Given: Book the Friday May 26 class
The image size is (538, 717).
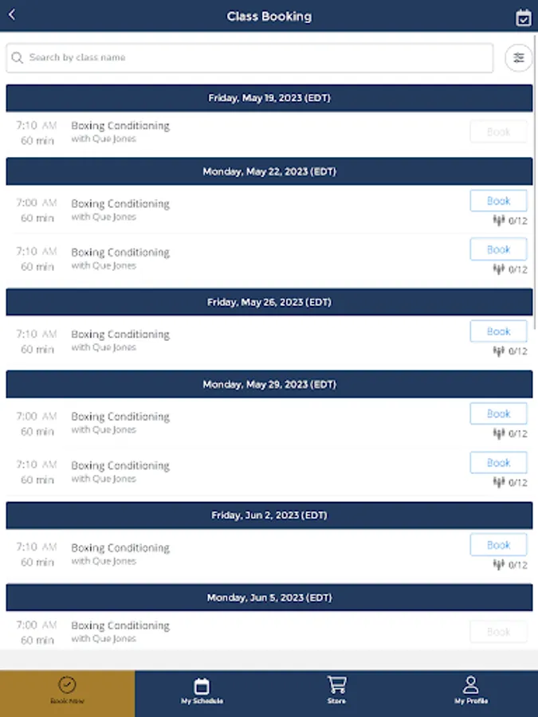Looking at the screenshot, I should (498, 331).
